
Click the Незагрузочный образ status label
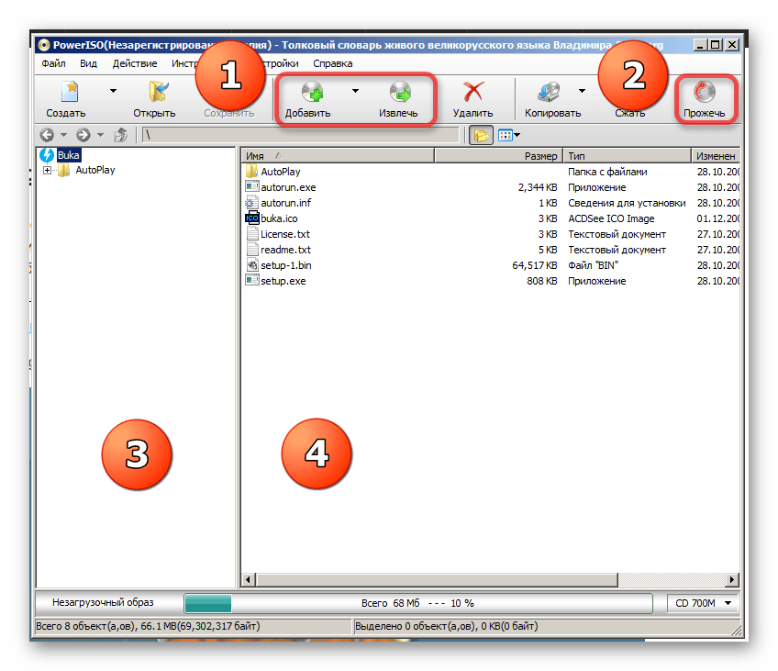click(103, 602)
